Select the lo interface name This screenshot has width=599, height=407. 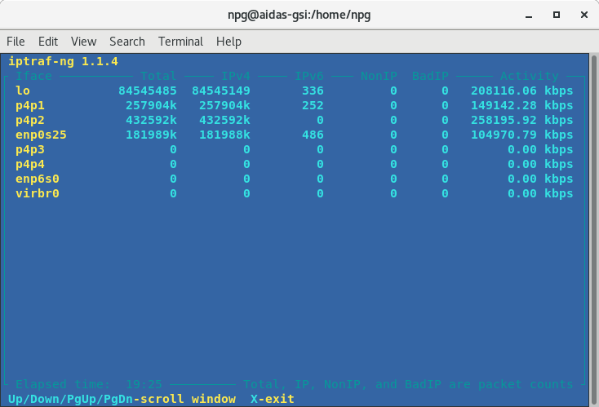[23, 91]
